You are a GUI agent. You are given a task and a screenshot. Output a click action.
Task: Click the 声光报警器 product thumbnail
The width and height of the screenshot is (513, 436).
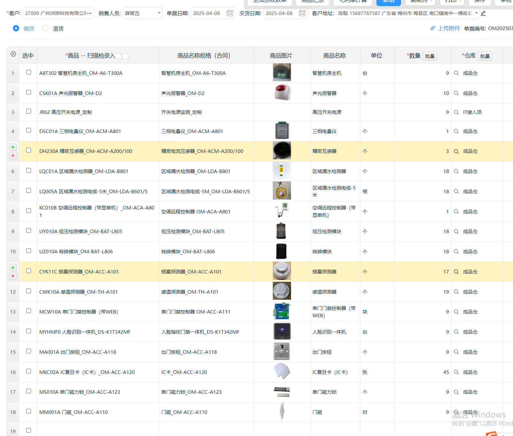tap(282, 92)
